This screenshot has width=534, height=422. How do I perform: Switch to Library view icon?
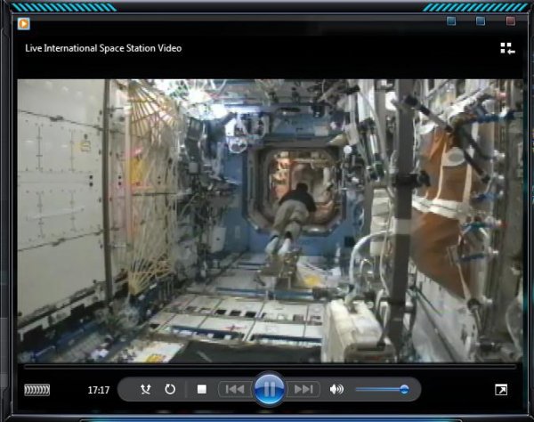[507, 48]
